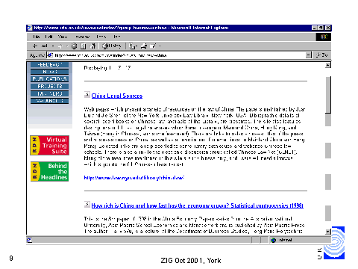Click the Stop loading icon
The width and height of the screenshot is (358, 269).
[x=74, y=46]
